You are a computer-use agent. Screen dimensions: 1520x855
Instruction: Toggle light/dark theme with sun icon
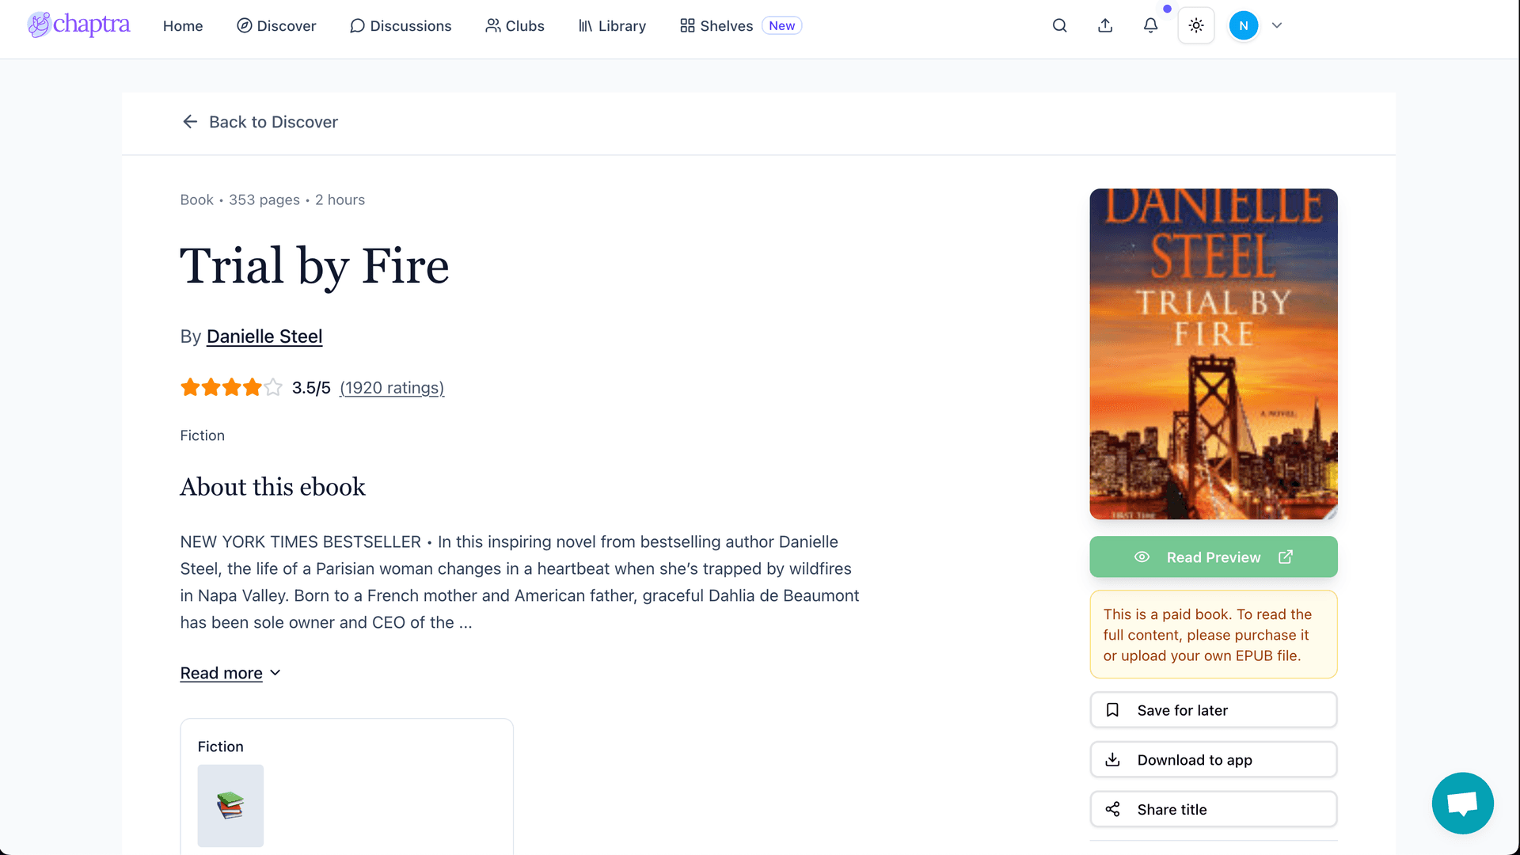pos(1195,25)
